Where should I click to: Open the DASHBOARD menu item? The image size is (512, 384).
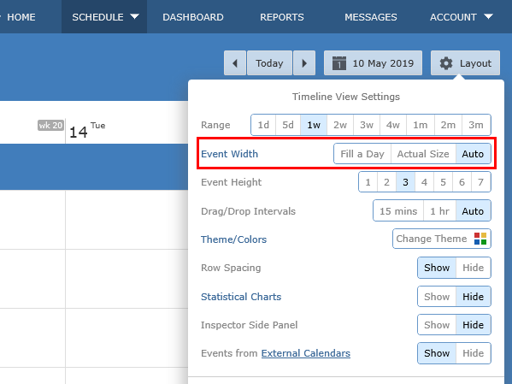pyautogui.click(x=193, y=17)
